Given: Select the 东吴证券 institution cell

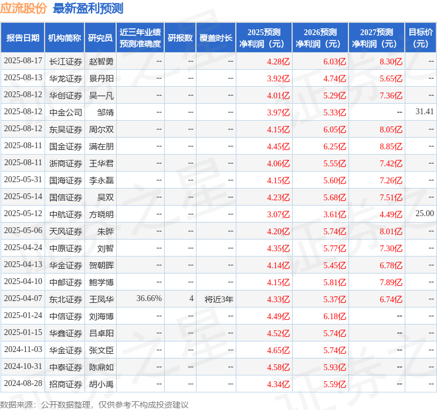Looking at the screenshot, I should [x=66, y=129].
